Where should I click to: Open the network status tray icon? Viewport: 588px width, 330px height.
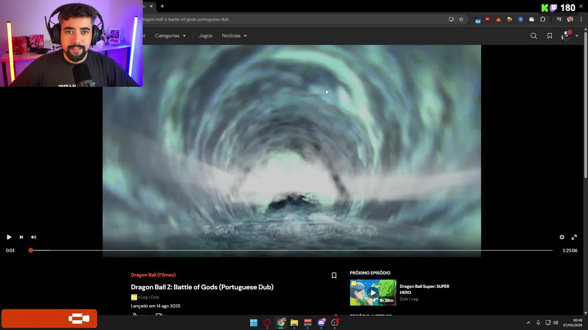pos(548,323)
